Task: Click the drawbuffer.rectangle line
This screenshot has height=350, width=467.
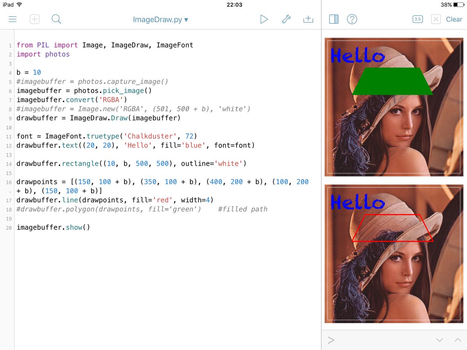Action: 132,164
